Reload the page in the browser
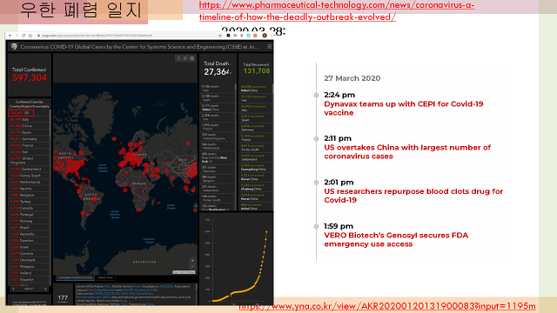 23,36
